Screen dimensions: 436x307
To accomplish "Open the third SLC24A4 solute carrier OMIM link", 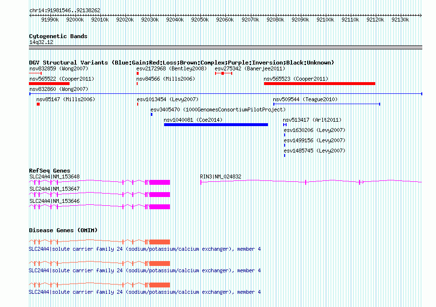I will (x=145, y=292).
